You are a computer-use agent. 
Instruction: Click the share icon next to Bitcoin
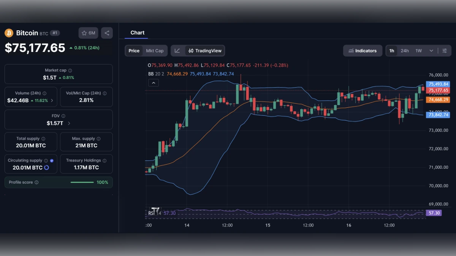(107, 33)
